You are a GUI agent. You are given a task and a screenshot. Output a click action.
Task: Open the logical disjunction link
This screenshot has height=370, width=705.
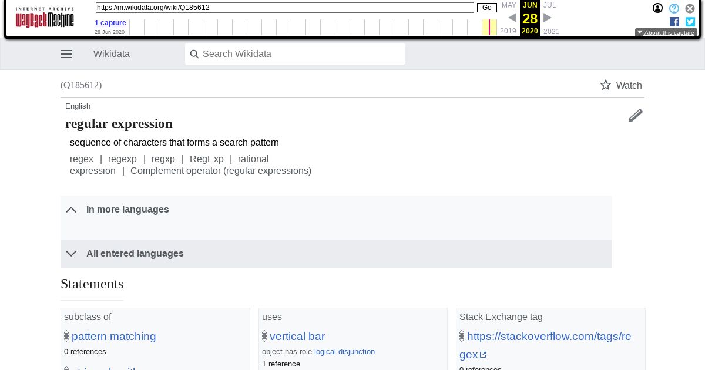point(344,352)
